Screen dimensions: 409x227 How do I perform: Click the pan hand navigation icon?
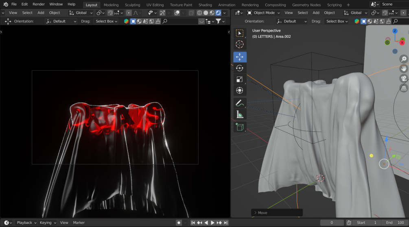[x=404, y=69]
